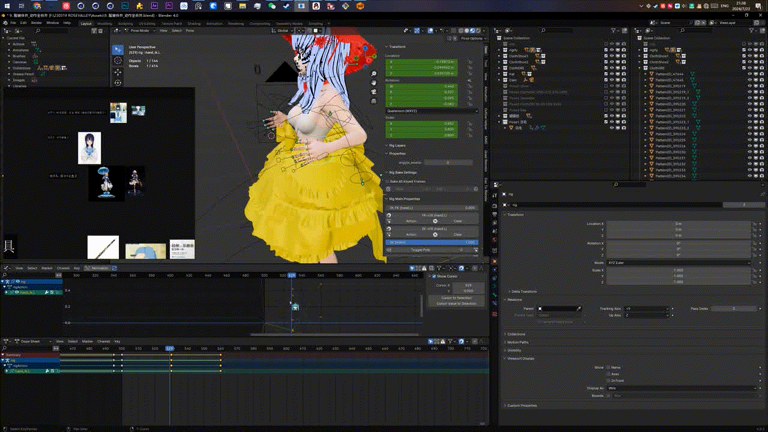The image size is (768, 432).
Task: Open the Tool properties tab icon
Action: [494, 195]
